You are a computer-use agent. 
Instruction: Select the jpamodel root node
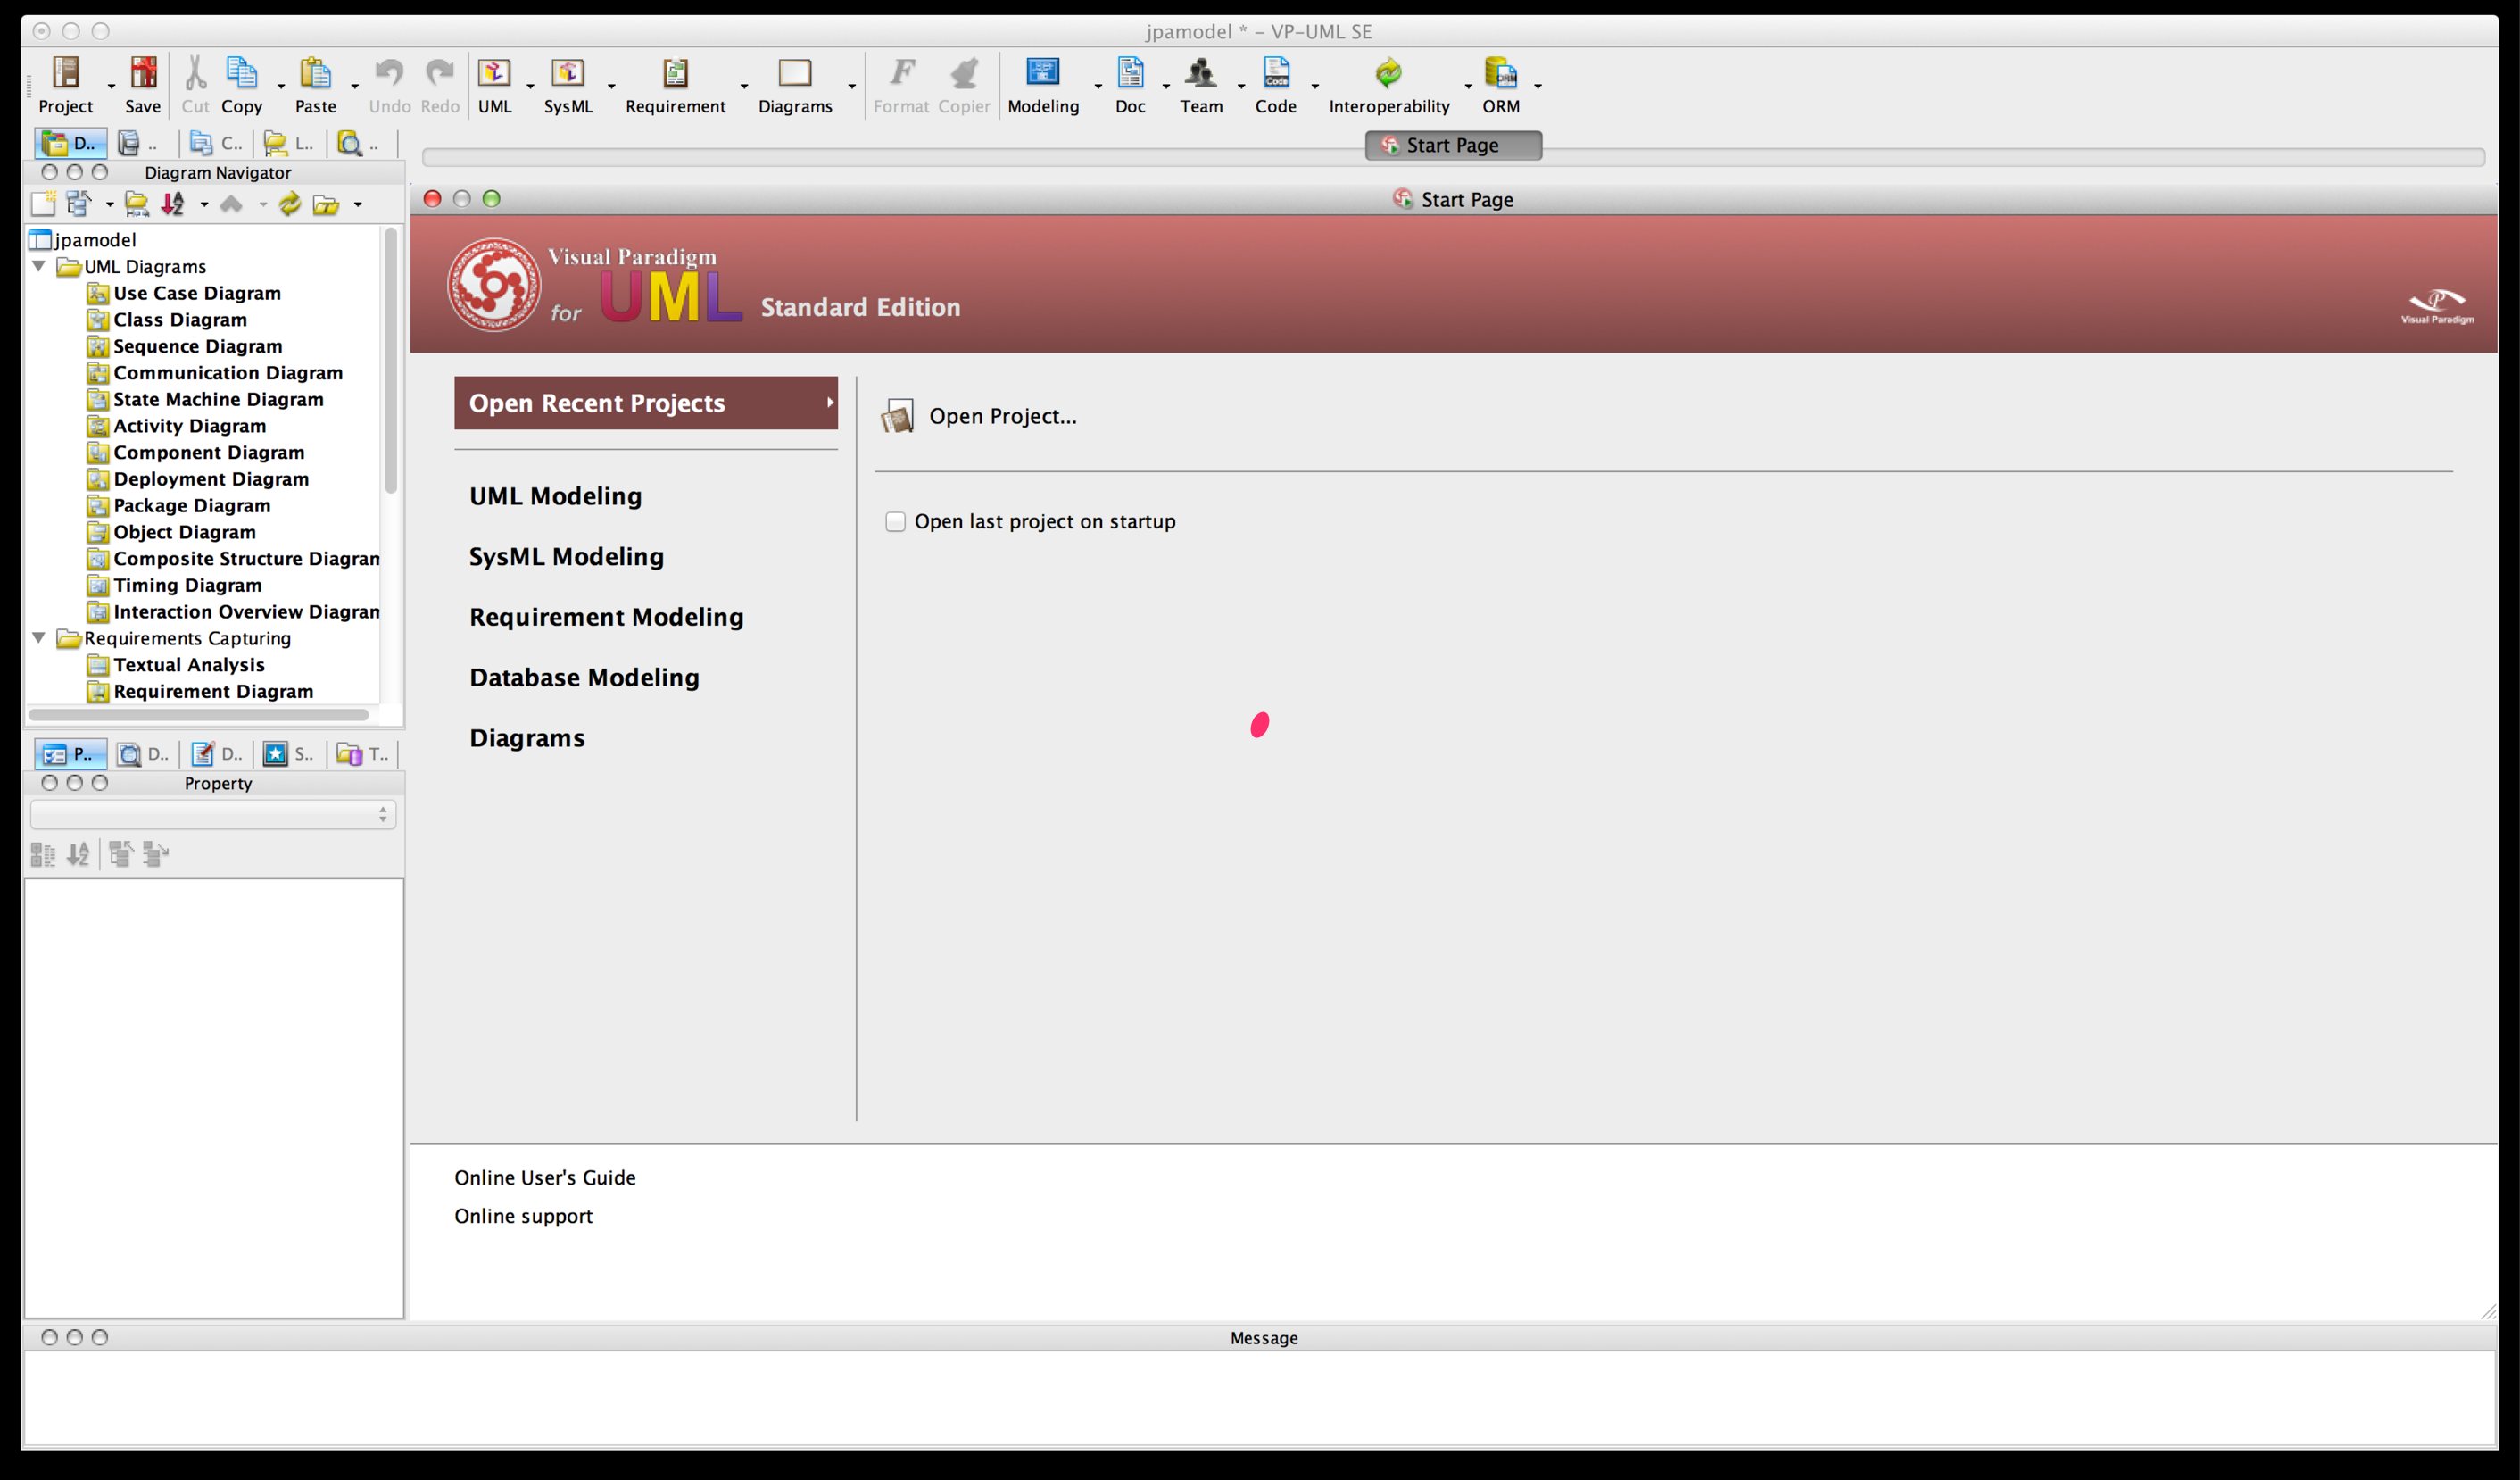(95, 240)
